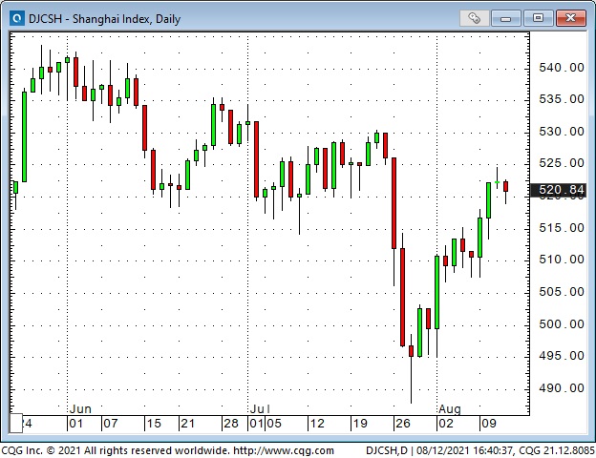Minimize the DJCSH chart window

click(505, 18)
